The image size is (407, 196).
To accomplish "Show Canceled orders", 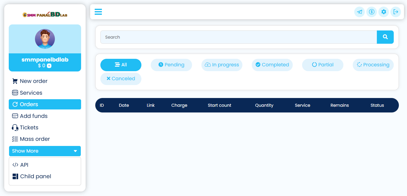I will coord(121,79).
